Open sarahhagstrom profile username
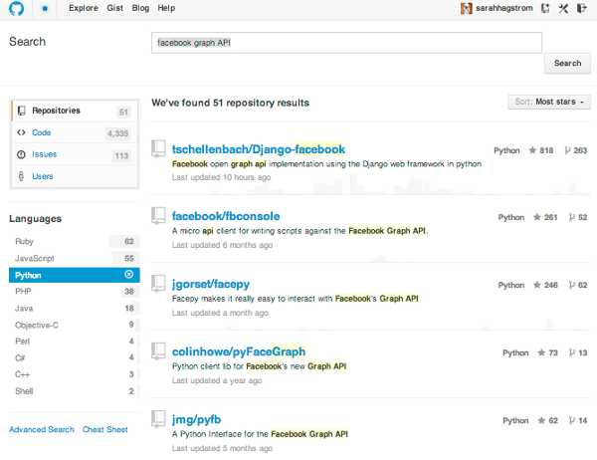Screen dimensions: 597x460 (504, 8)
